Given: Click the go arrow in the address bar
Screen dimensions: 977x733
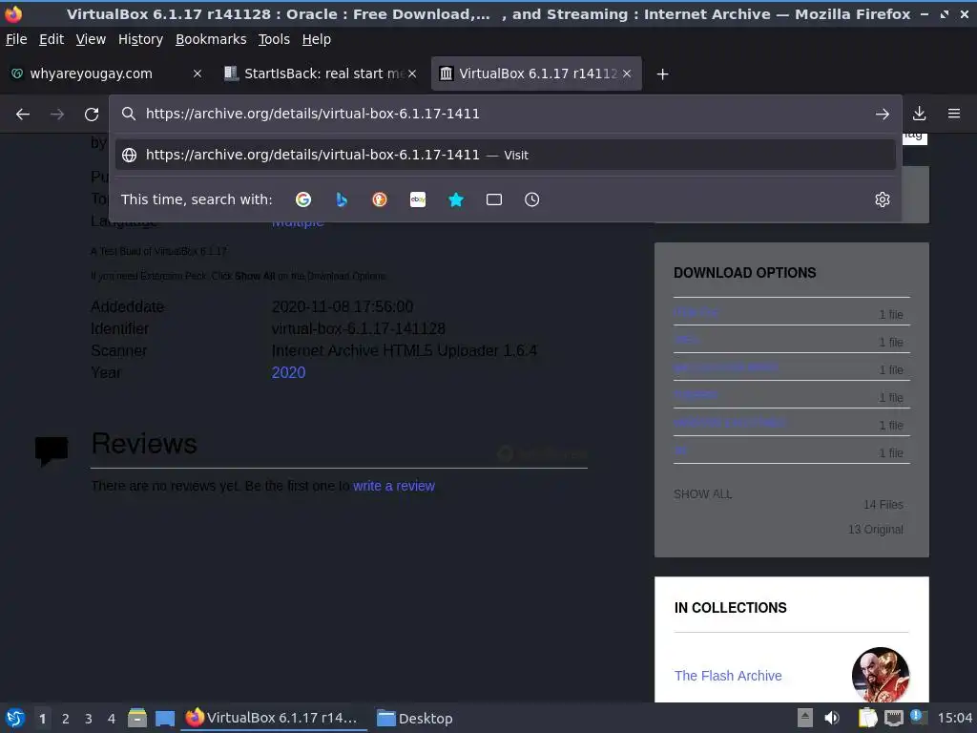Looking at the screenshot, I should tap(883, 115).
